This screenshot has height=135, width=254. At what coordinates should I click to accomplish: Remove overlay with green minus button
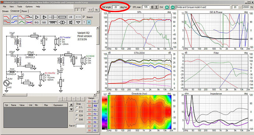173,7
